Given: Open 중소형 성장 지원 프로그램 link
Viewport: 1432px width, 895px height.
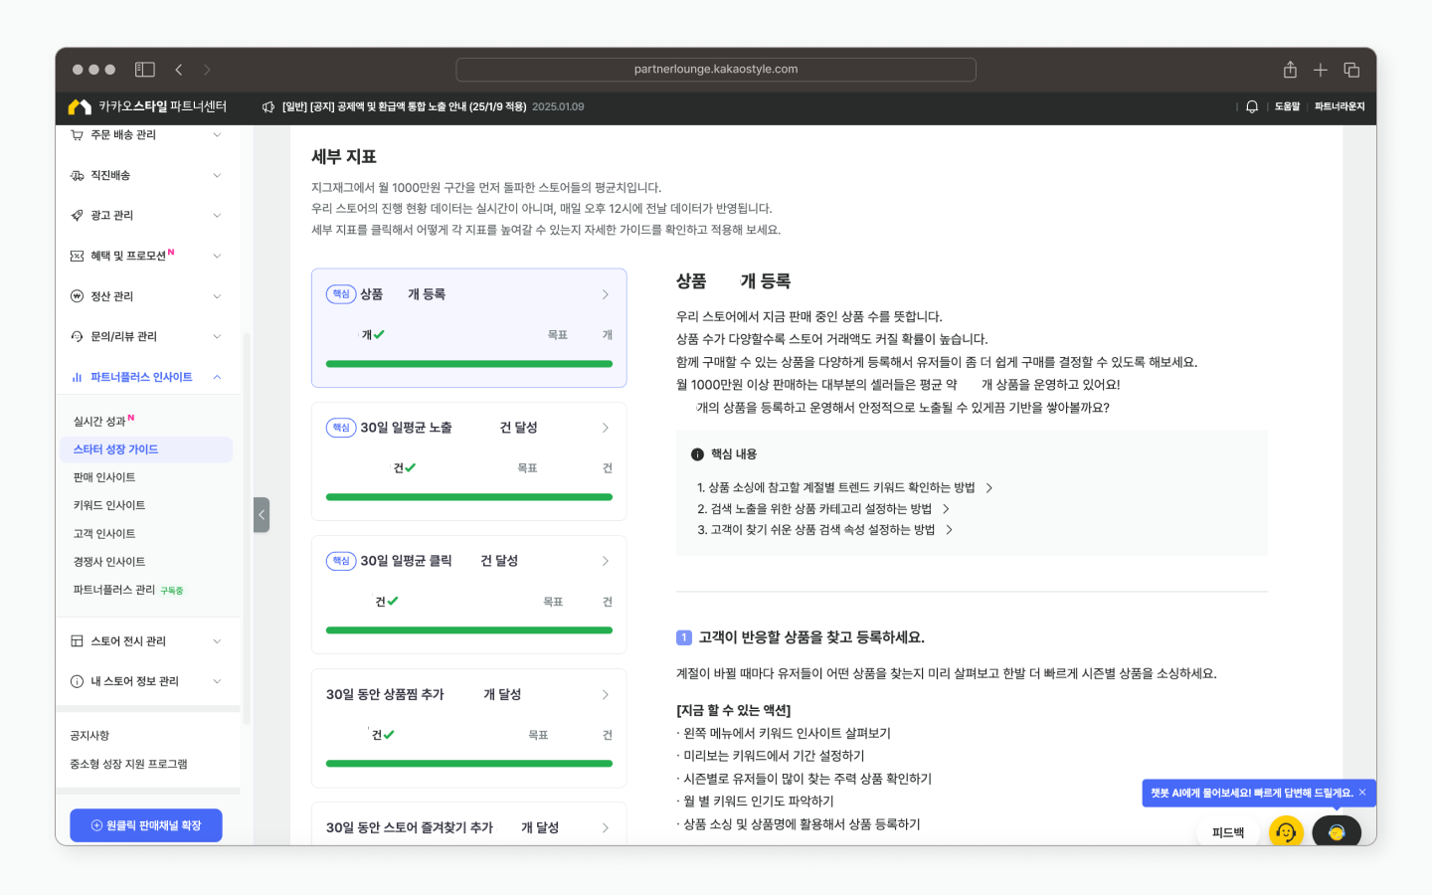Looking at the screenshot, I should click(128, 764).
